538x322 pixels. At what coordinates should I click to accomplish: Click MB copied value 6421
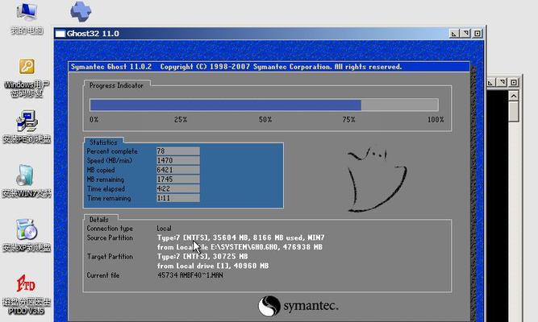[x=178, y=170]
